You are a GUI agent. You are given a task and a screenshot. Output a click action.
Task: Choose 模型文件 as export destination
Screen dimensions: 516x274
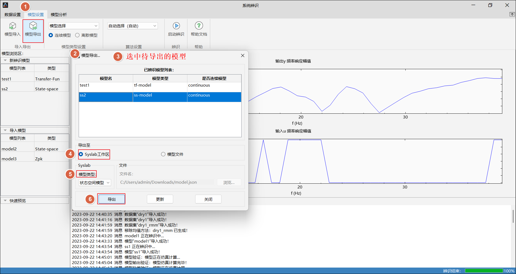point(163,154)
